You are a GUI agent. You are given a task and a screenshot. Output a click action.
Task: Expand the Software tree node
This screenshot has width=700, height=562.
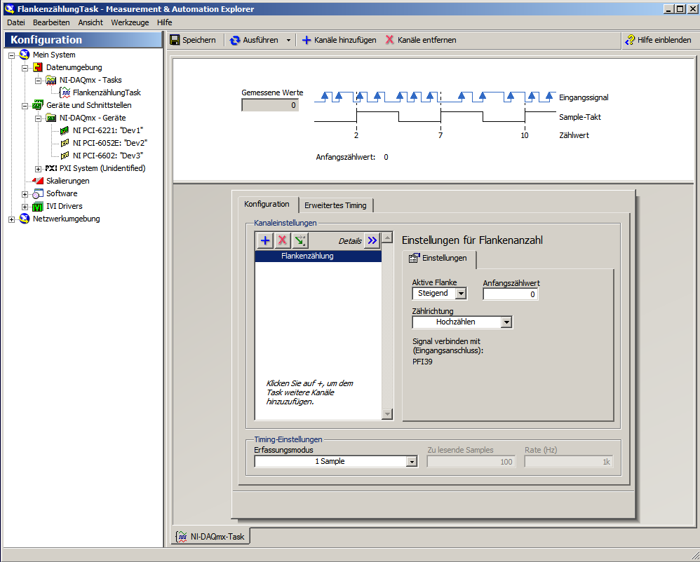(x=25, y=194)
